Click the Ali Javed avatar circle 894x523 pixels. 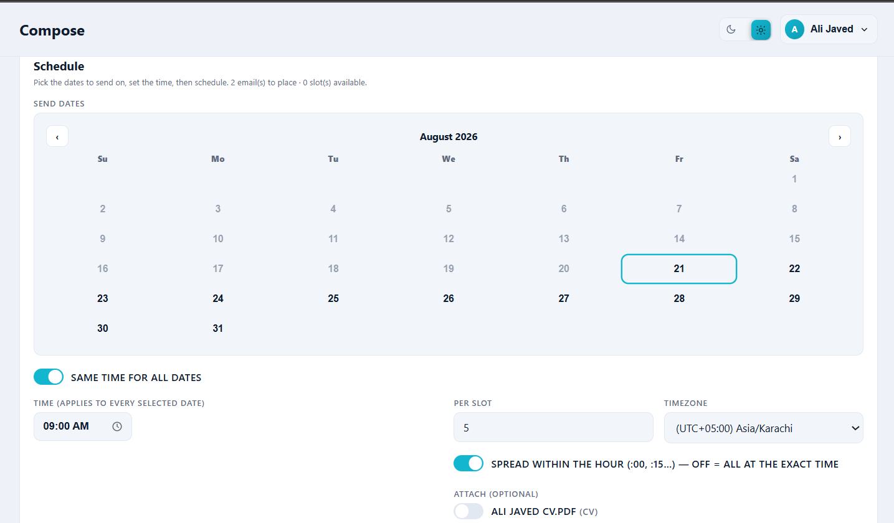coord(794,29)
